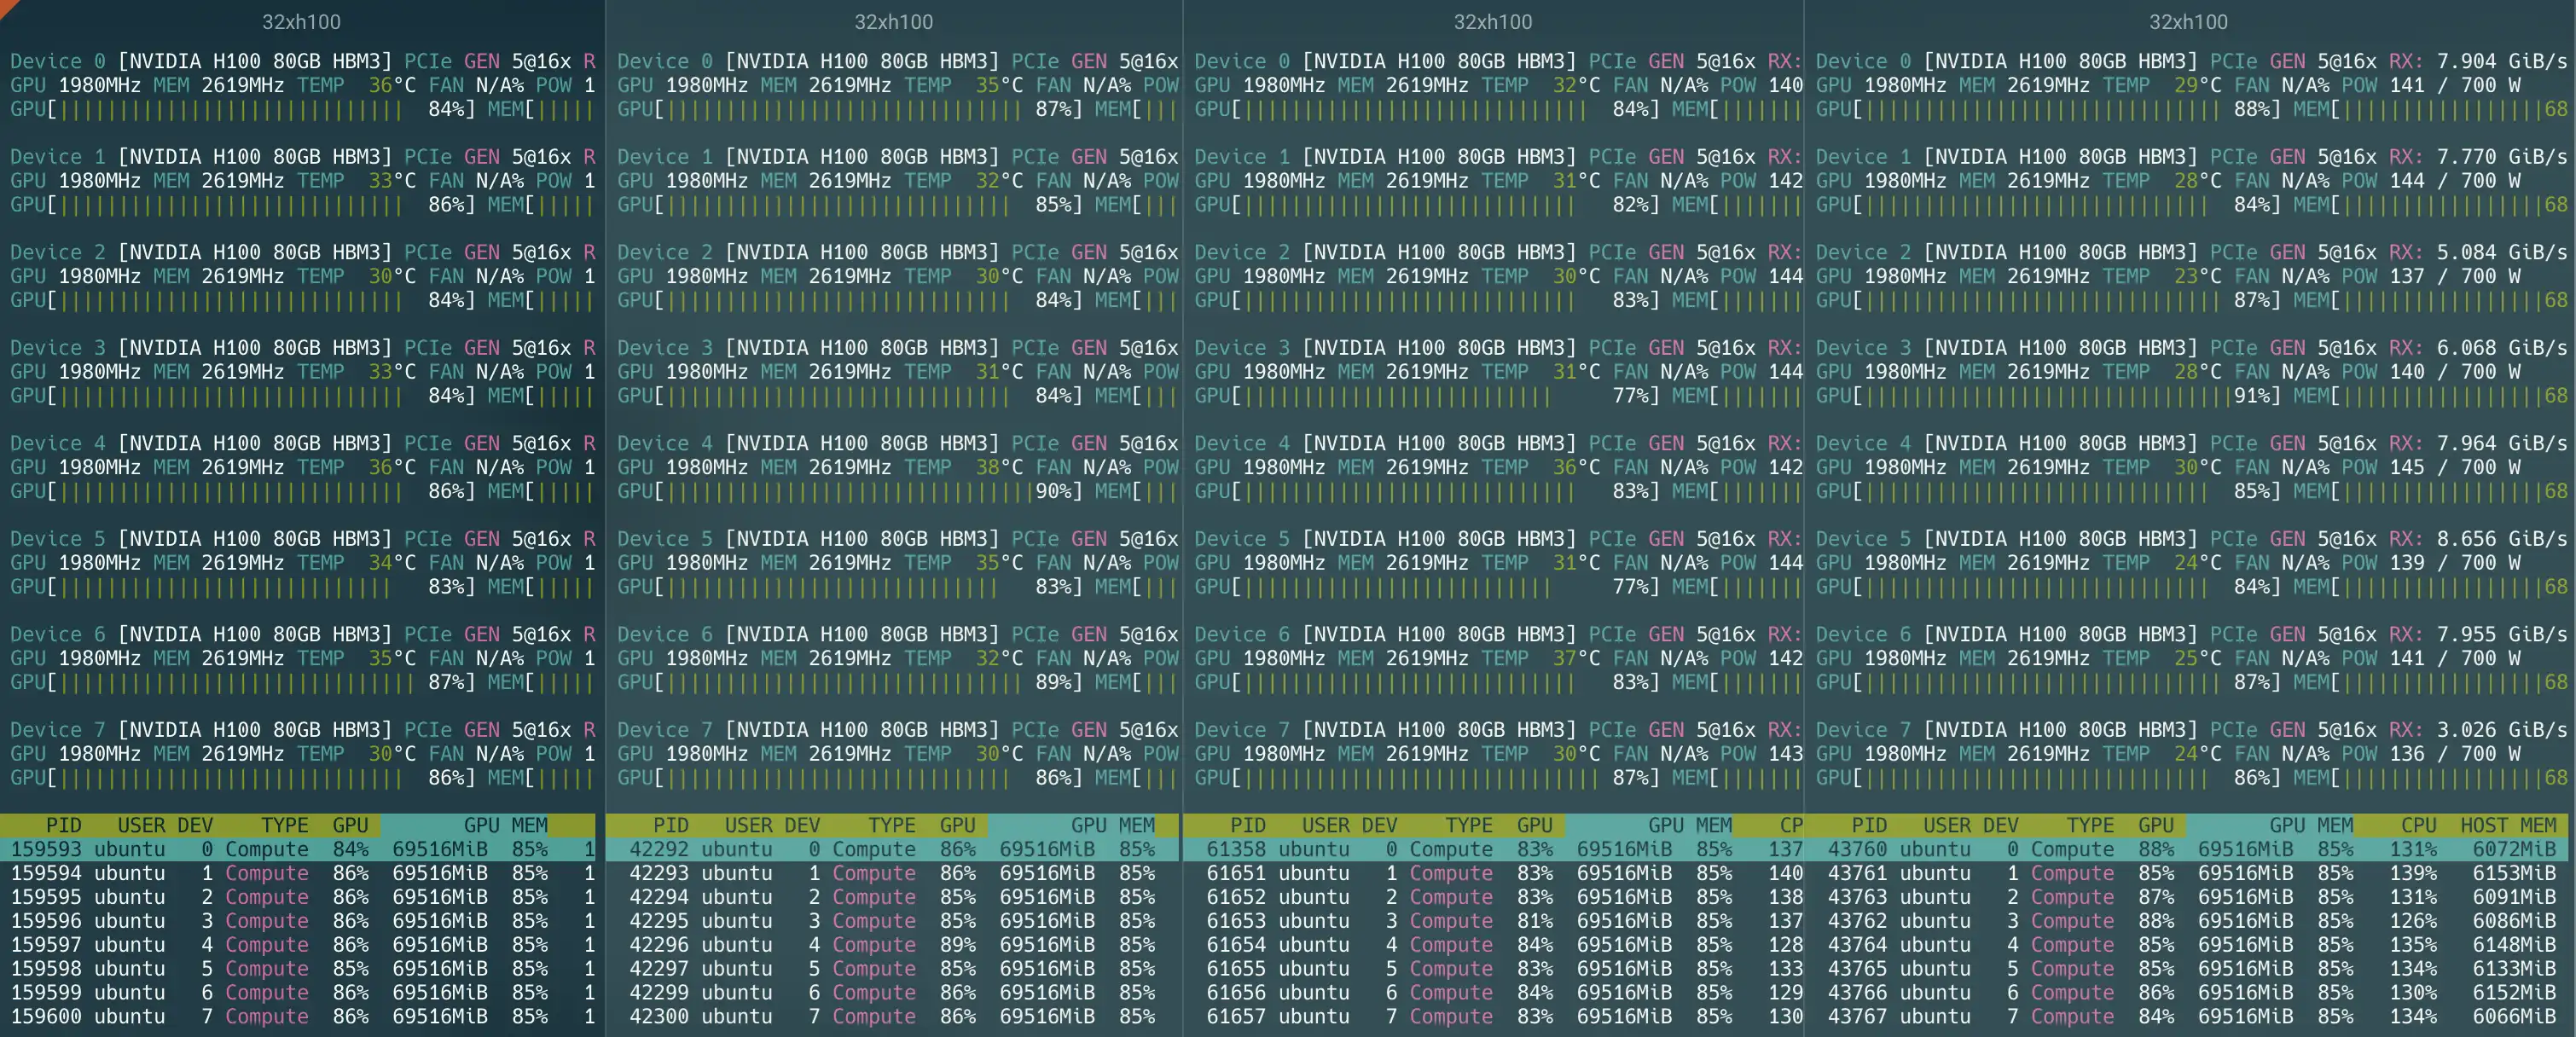Sort by CPU column header in rightmost pane
2576x1037 pixels.
coord(2418,825)
